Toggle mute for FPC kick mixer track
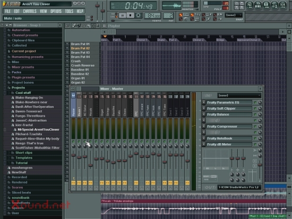Screen dimensions: 292x219 point(153,142)
